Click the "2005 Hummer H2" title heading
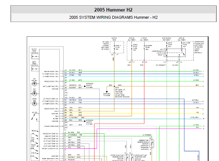The image size is (219, 161). (x=113, y=10)
